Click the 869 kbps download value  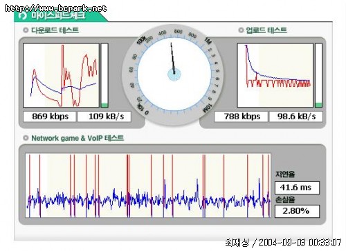50,117
